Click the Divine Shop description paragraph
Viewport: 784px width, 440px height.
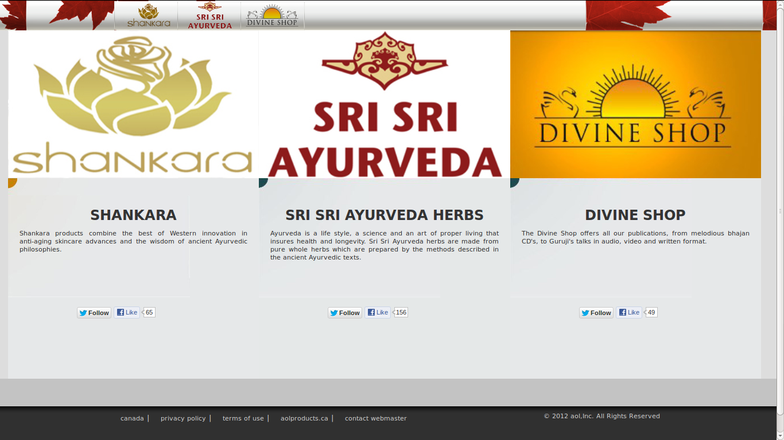click(635, 237)
